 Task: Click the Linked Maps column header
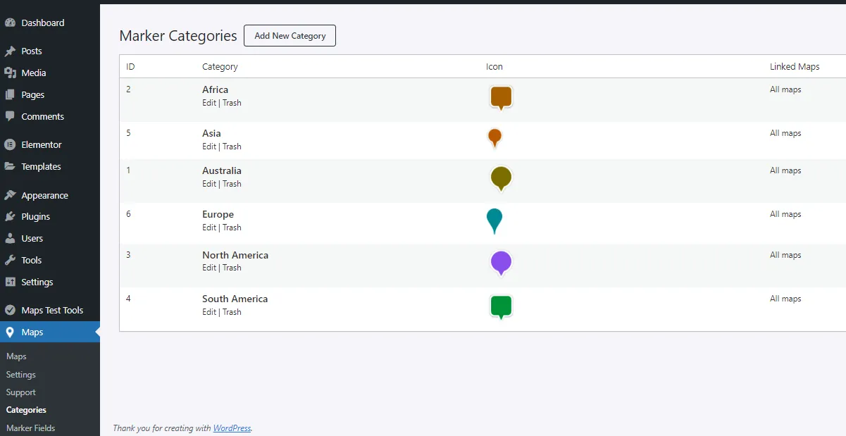point(795,67)
